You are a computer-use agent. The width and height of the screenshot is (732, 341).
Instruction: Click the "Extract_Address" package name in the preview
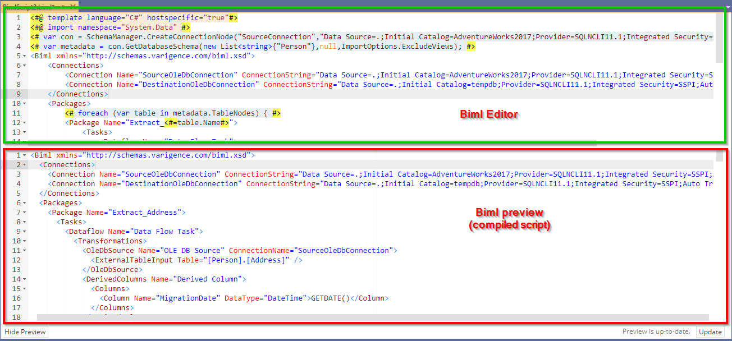click(x=147, y=213)
